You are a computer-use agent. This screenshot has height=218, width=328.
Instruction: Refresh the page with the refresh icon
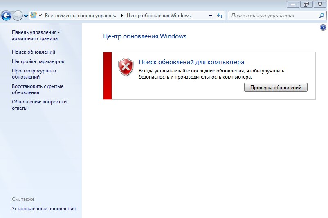220,16
